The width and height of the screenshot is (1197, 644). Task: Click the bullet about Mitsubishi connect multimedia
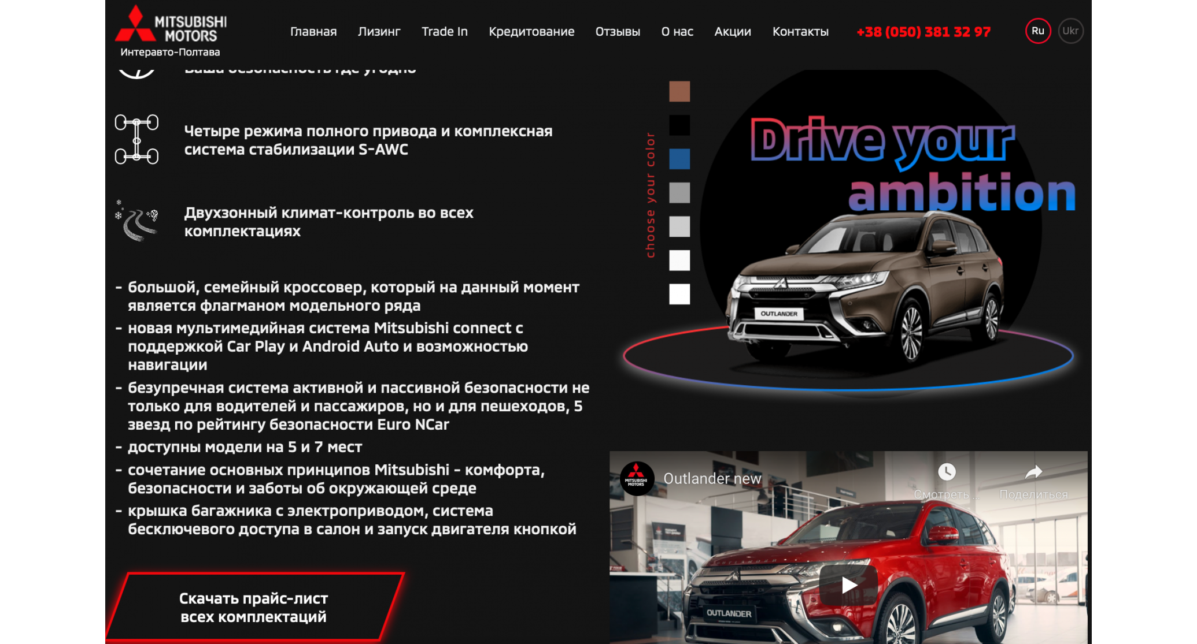tap(327, 347)
